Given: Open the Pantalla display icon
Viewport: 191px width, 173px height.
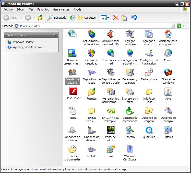Looking at the screenshot, I should (x=130, y=130).
